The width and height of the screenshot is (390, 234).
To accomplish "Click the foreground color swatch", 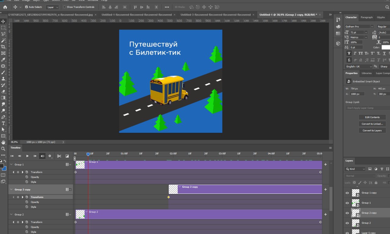I will coord(2,166).
